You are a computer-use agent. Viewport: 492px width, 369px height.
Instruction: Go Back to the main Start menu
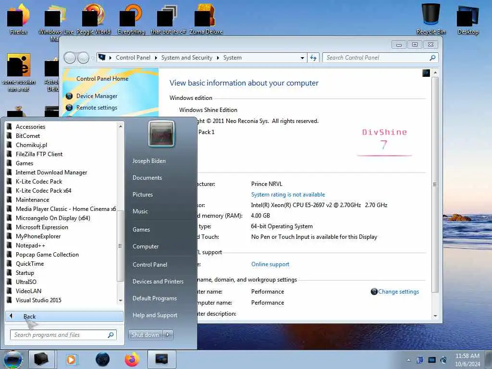64,316
